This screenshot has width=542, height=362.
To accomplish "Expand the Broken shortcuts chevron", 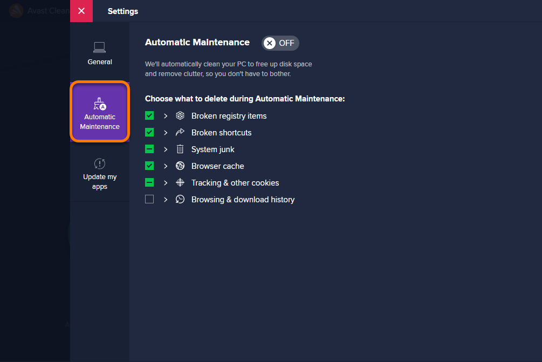I will click(166, 132).
